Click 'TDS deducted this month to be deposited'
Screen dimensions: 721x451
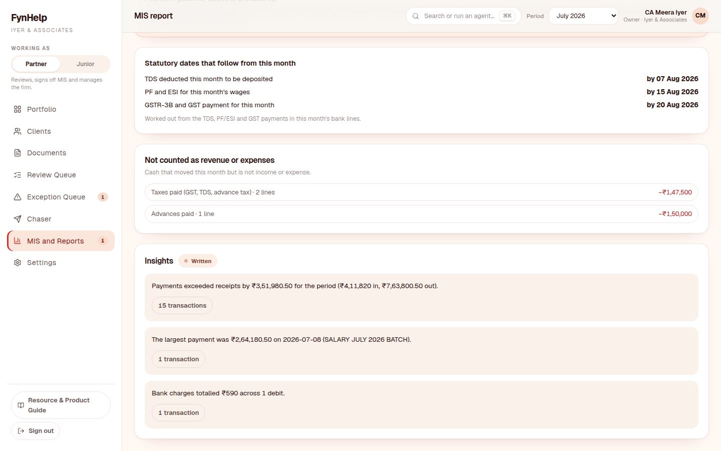[x=209, y=79]
